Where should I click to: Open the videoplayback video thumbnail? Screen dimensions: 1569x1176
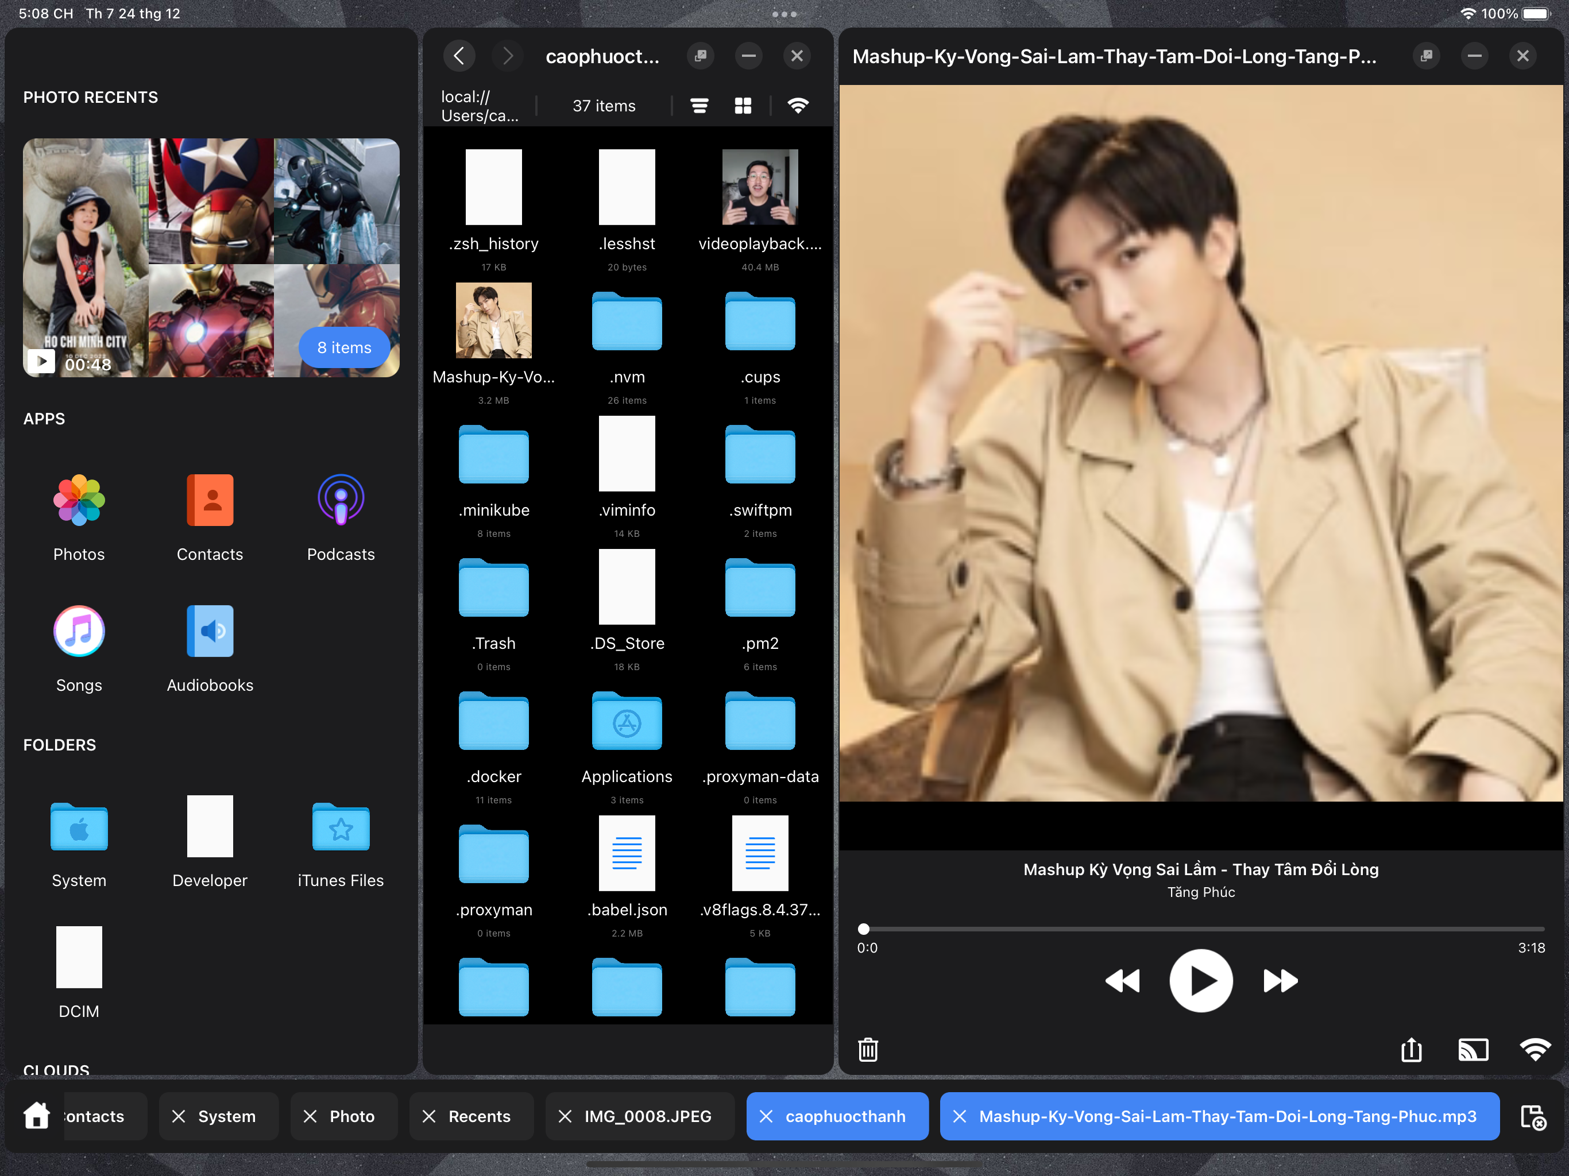pos(760,187)
